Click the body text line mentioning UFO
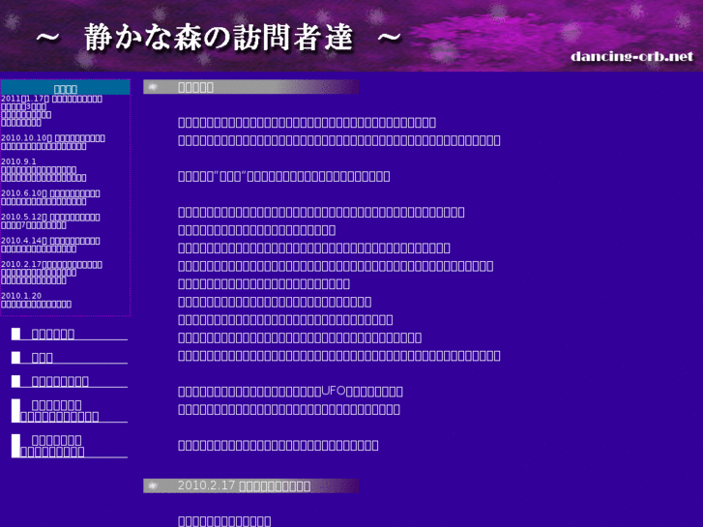This screenshot has width=703, height=527. point(290,392)
